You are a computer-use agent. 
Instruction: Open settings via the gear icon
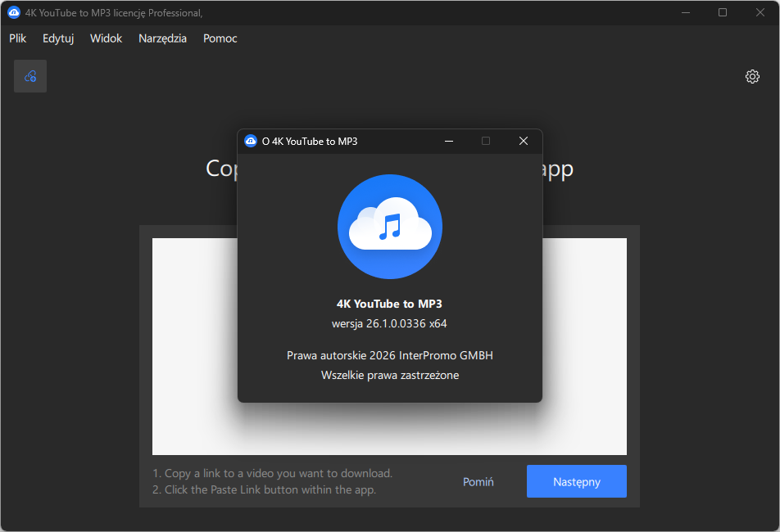[x=752, y=76]
